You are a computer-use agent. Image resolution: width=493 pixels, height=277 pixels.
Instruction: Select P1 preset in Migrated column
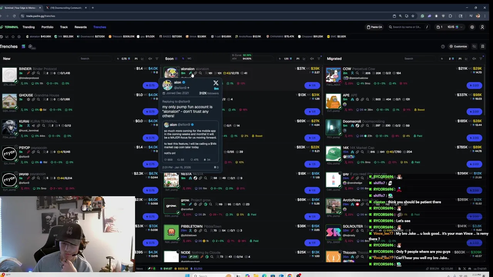click(460, 58)
